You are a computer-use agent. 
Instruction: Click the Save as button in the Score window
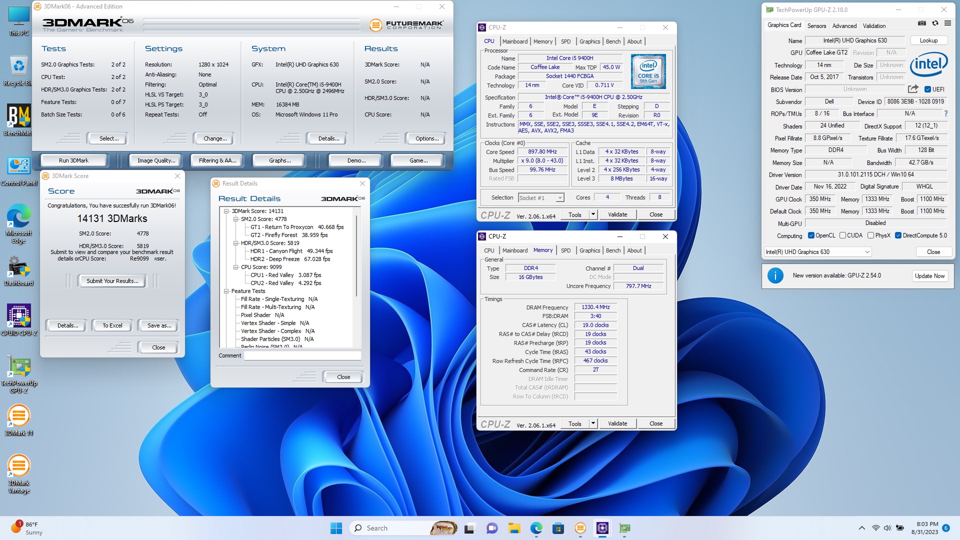click(159, 325)
